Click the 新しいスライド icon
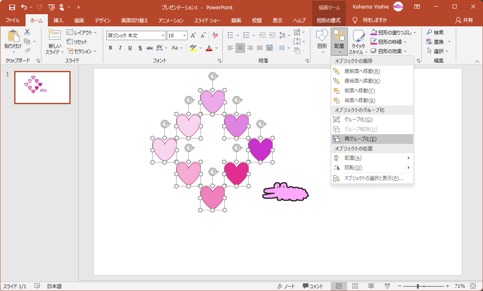The width and height of the screenshot is (483, 291). [54, 35]
